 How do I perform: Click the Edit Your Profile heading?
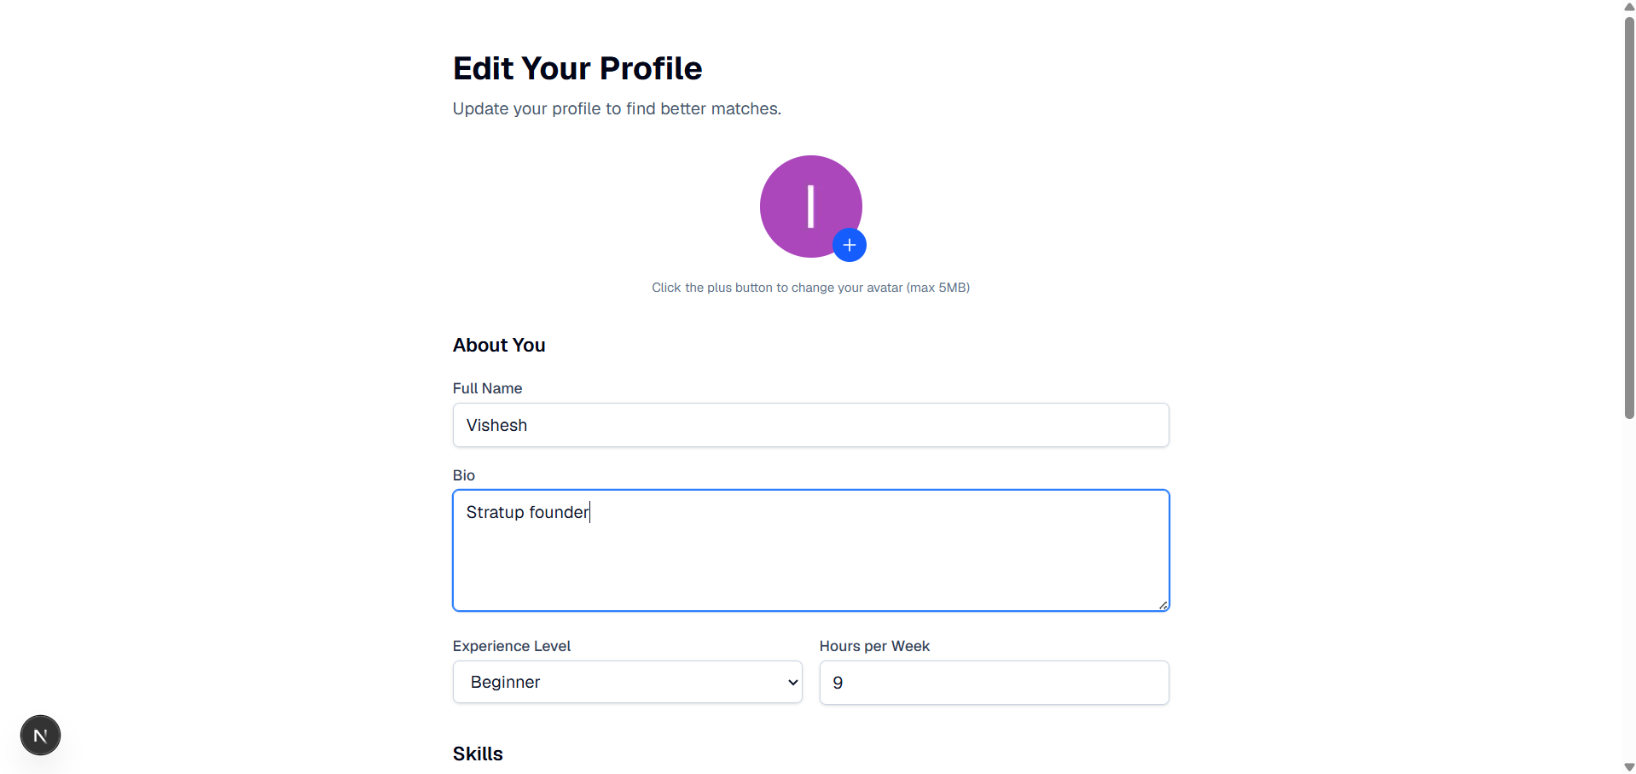(x=577, y=68)
